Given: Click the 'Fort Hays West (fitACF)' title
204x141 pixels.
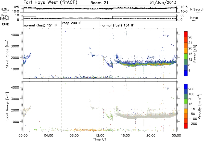Looking at the screenshot, I should (50, 3).
